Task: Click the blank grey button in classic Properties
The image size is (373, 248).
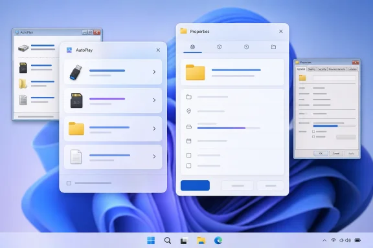Action: [346, 137]
